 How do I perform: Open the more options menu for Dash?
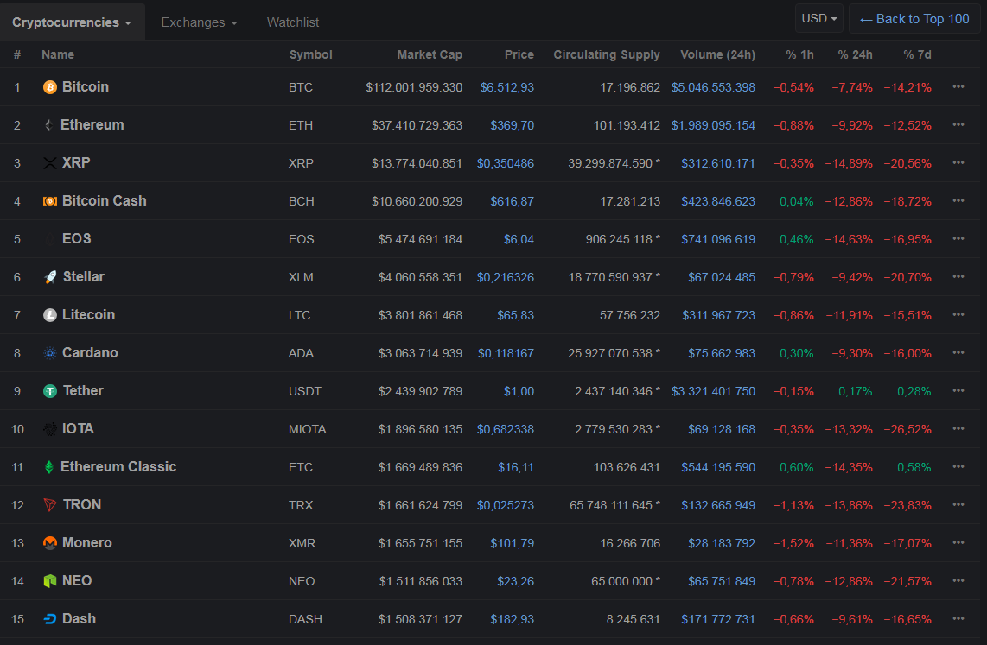[x=958, y=618]
